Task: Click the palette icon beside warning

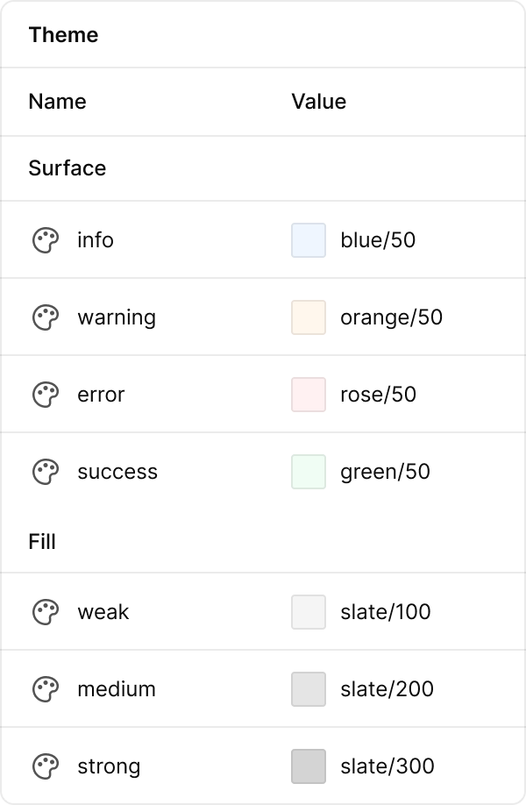Action: coord(45,317)
